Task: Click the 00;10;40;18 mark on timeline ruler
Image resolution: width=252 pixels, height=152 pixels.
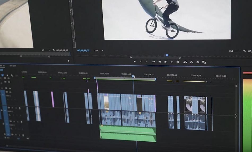Action: coord(221,76)
